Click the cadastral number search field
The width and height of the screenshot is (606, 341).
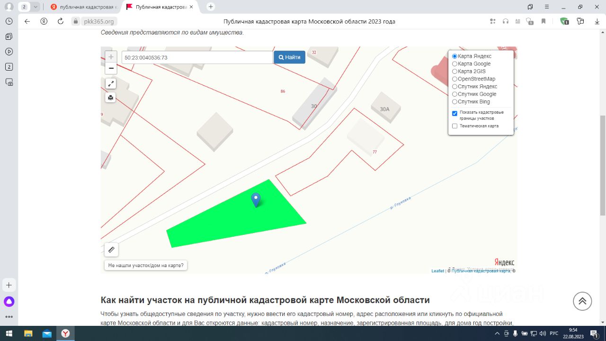pos(197,57)
